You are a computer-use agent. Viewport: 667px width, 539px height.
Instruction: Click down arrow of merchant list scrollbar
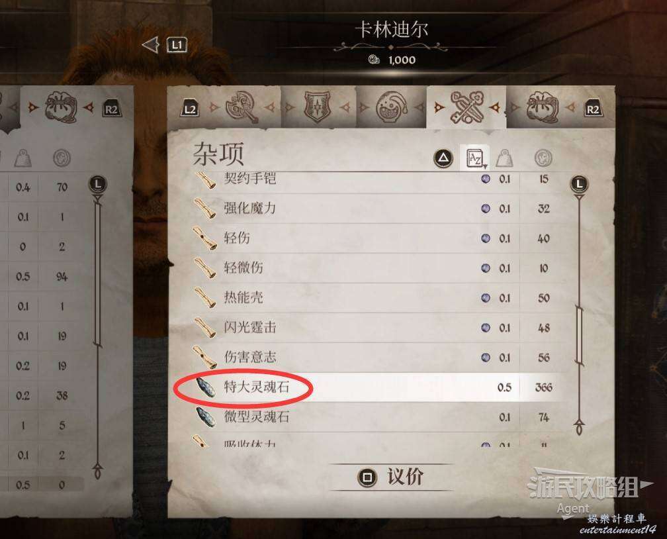[x=580, y=426]
